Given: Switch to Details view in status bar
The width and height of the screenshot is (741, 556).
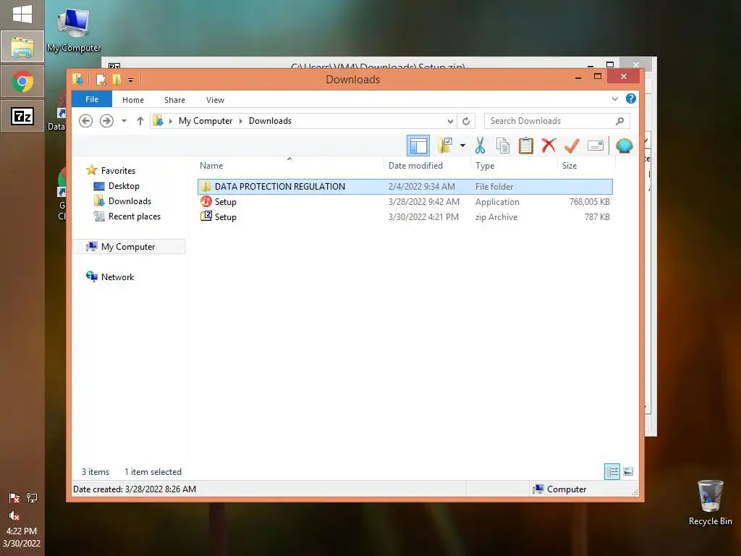Looking at the screenshot, I should pos(612,471).
